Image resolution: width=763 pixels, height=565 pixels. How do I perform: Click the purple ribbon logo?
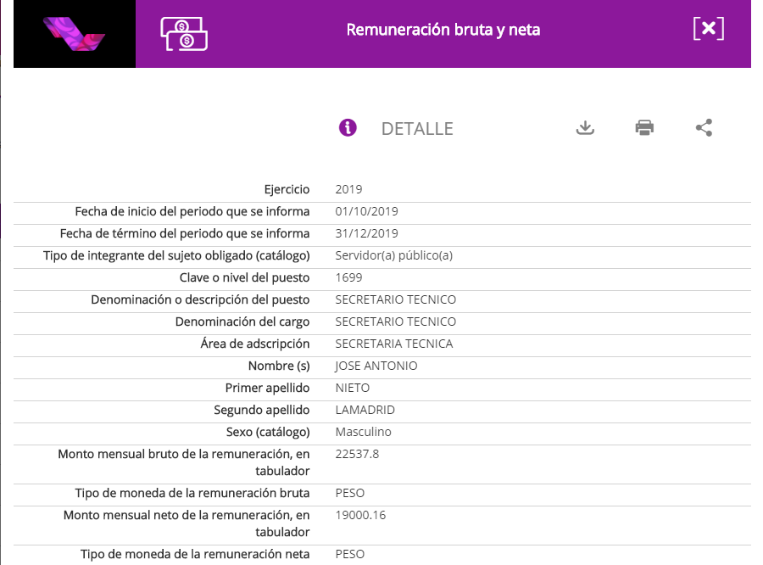(74, 34)
